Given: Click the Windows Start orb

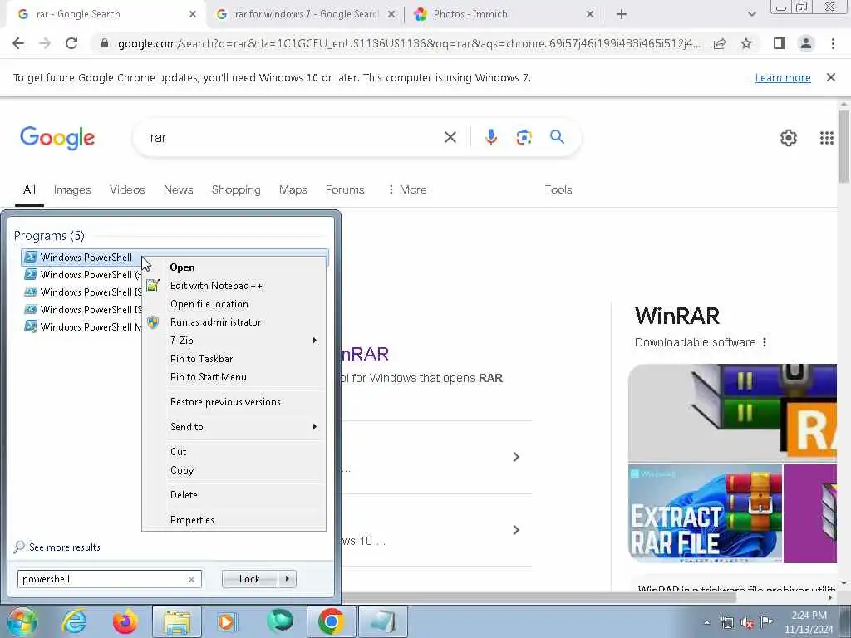Looking at the screenshot, I should coord(22,621).
